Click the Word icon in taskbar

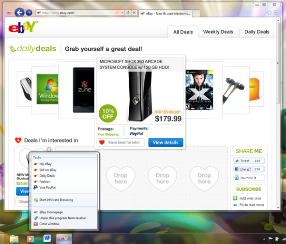(x=47, y=238)
